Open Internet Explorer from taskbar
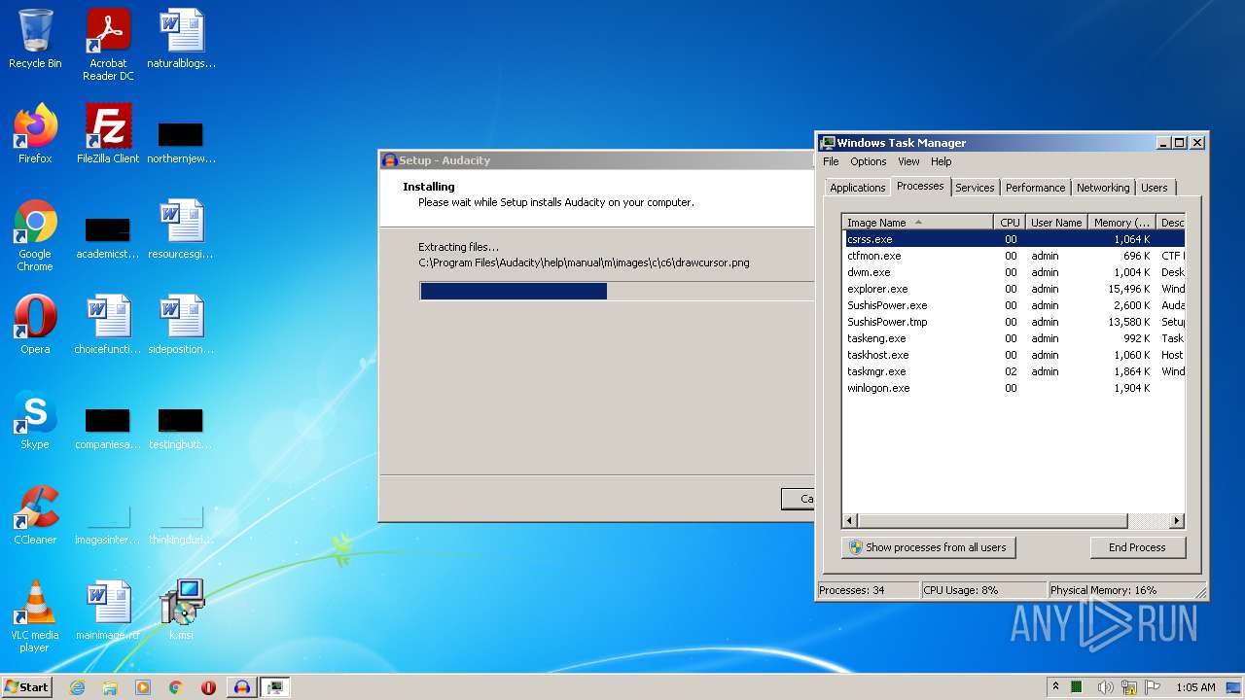Viewport: 1245px width, 700px height. (x=77, y=687)
